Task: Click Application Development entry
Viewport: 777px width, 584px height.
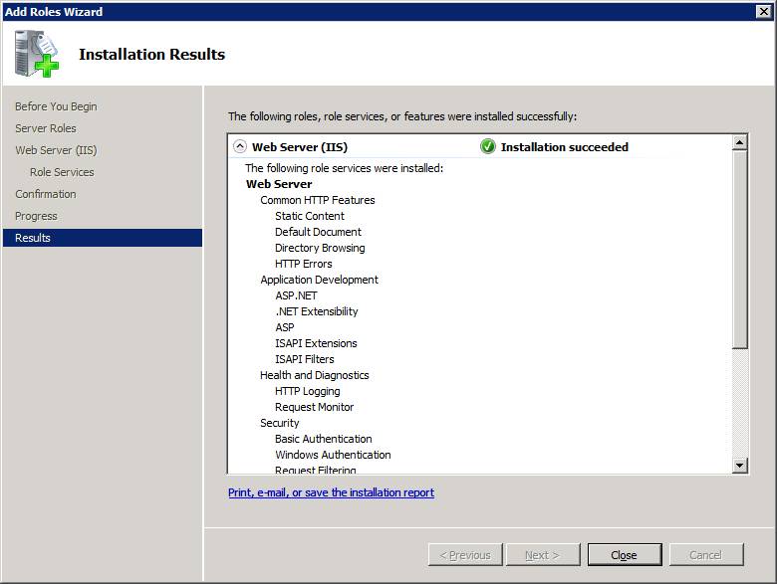Action: [319, 280]
